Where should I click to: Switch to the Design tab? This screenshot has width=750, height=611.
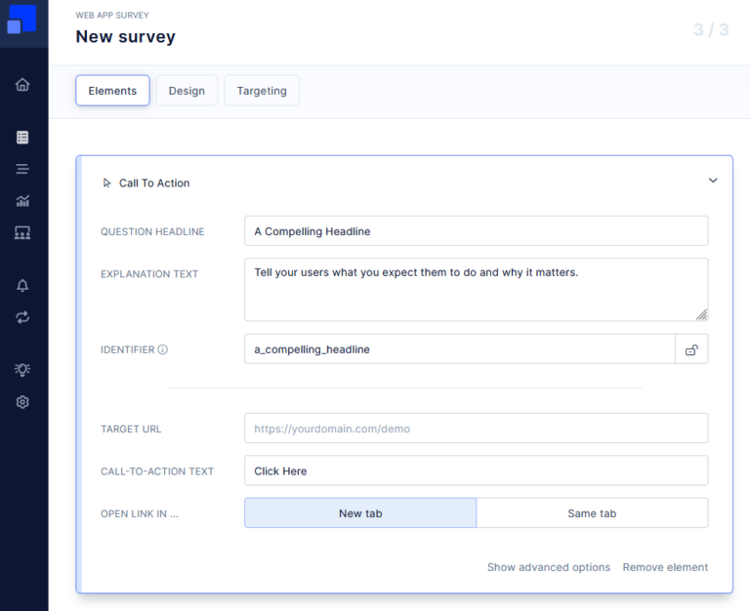click(x=187, y=91)
